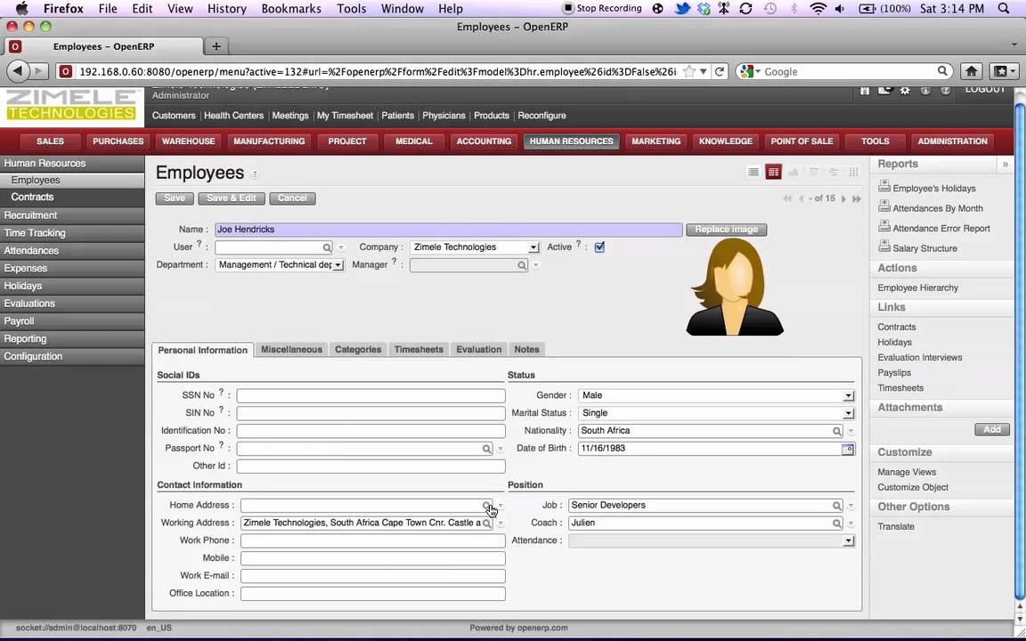1026x641 pixels.
Task: Open Company dropdown
Action: [533, 247]
